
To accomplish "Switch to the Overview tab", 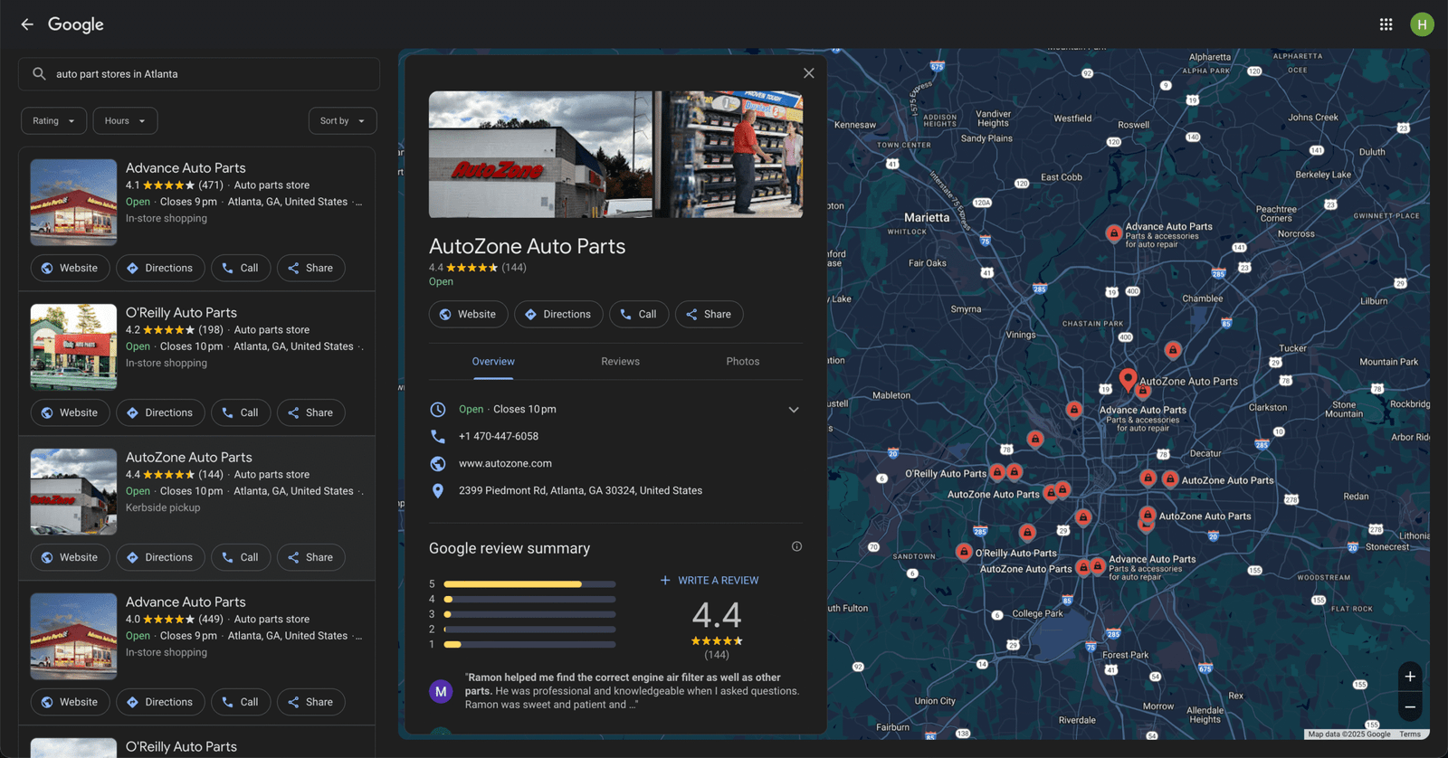I will [493, 362].
